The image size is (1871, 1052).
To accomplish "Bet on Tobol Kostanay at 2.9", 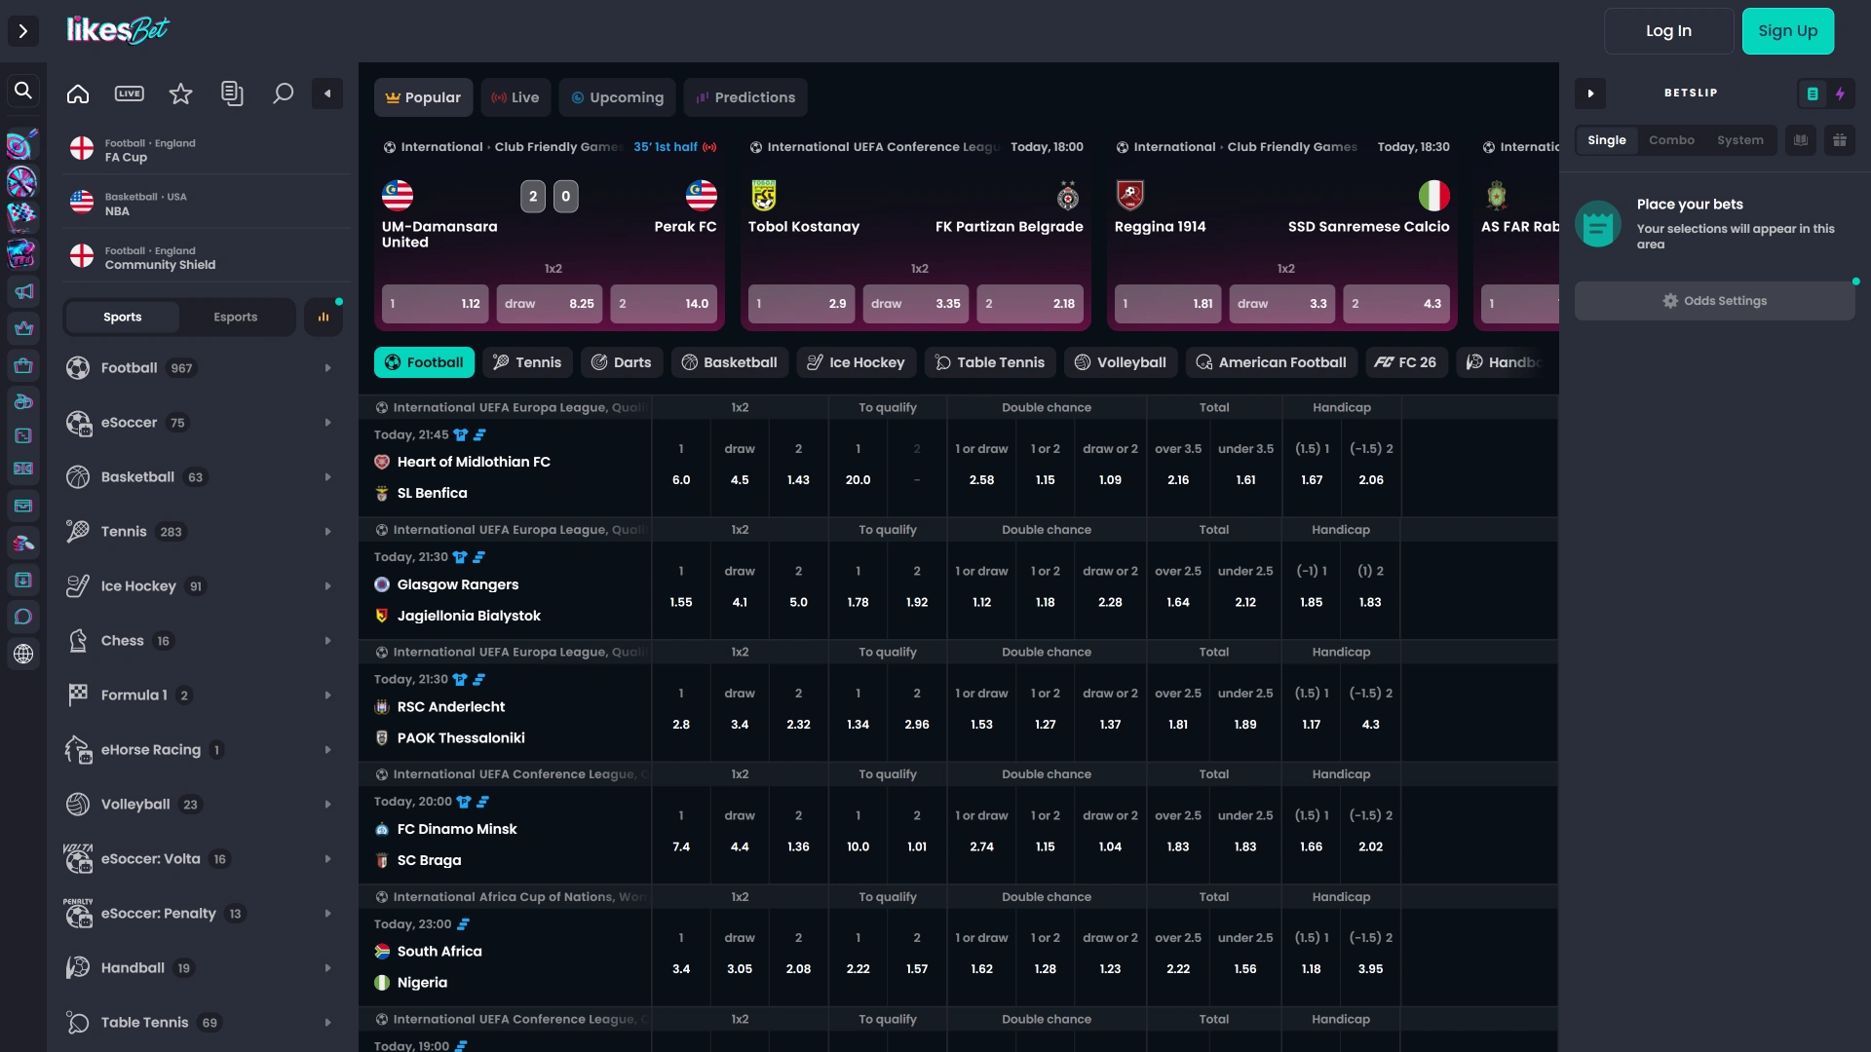I will pos(801,304).
